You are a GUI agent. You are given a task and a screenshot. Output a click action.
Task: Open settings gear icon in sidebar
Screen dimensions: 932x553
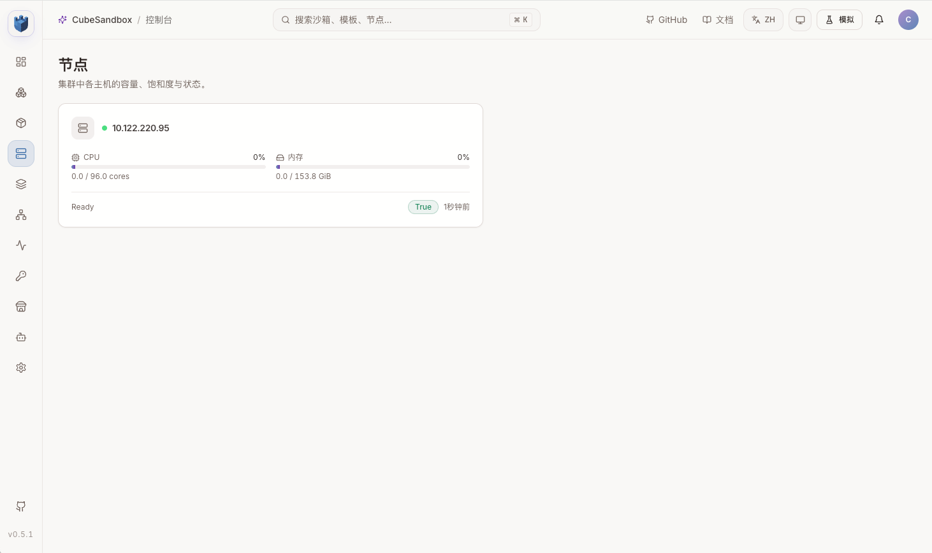click(x=21, y=368)
